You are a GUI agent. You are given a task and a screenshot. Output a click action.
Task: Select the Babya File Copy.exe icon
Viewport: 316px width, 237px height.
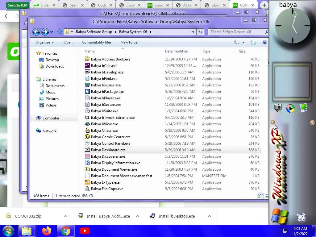[x=87, y=189]
